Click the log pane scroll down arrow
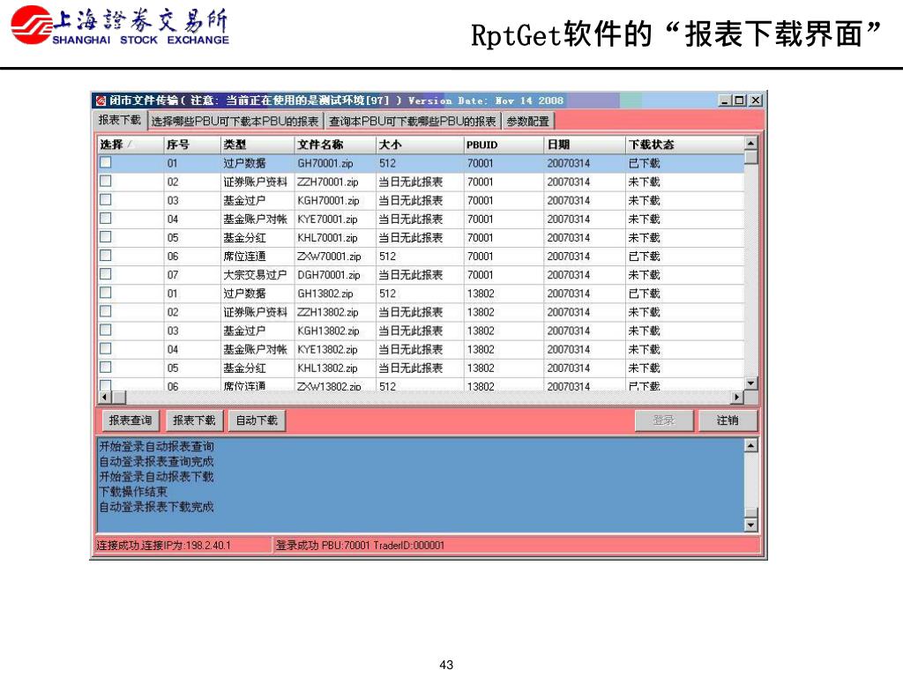The height and width of the screenshot is (677, 903). pyautogui.click(x=750, y=525)
